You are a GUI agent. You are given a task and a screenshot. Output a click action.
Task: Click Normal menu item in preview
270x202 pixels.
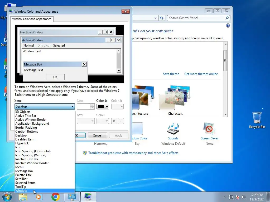pyautogui.click(x=28, y=45)
